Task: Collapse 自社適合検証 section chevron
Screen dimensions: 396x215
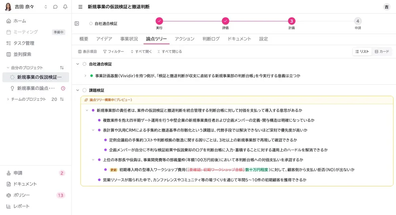Action: [78, 64]
